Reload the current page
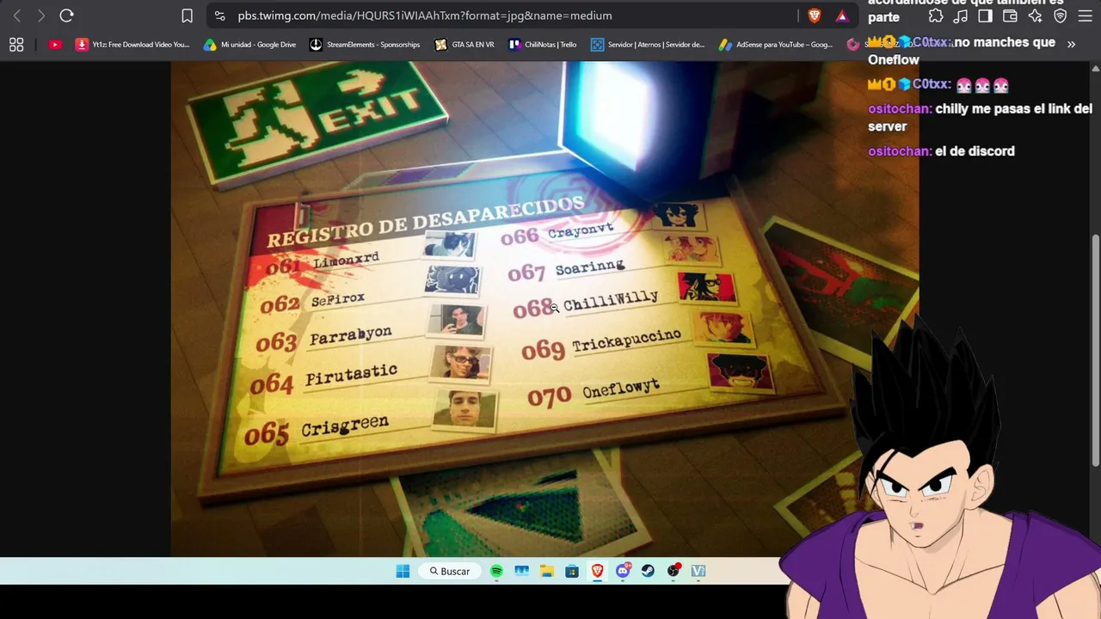 [x=66, y=15]
